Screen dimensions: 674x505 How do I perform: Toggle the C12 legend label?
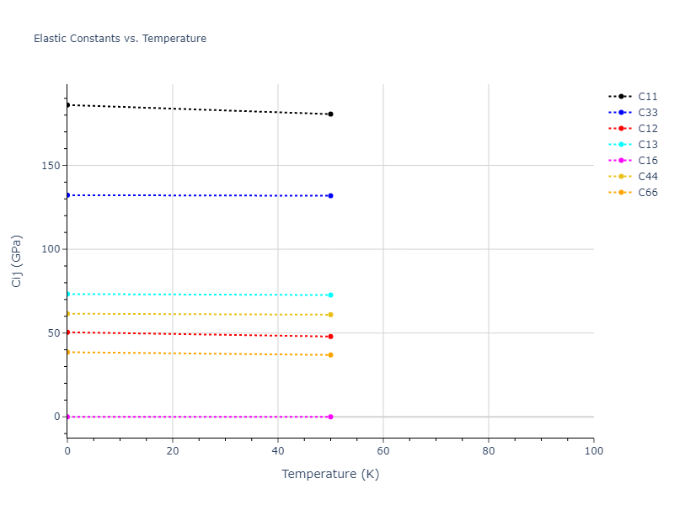[x=648, y=129]
